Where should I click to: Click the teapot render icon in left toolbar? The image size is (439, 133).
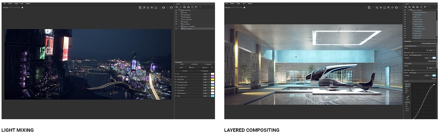[x=171, y=7]
